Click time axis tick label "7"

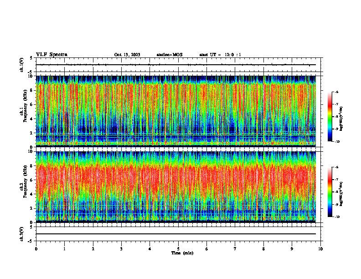235,249
